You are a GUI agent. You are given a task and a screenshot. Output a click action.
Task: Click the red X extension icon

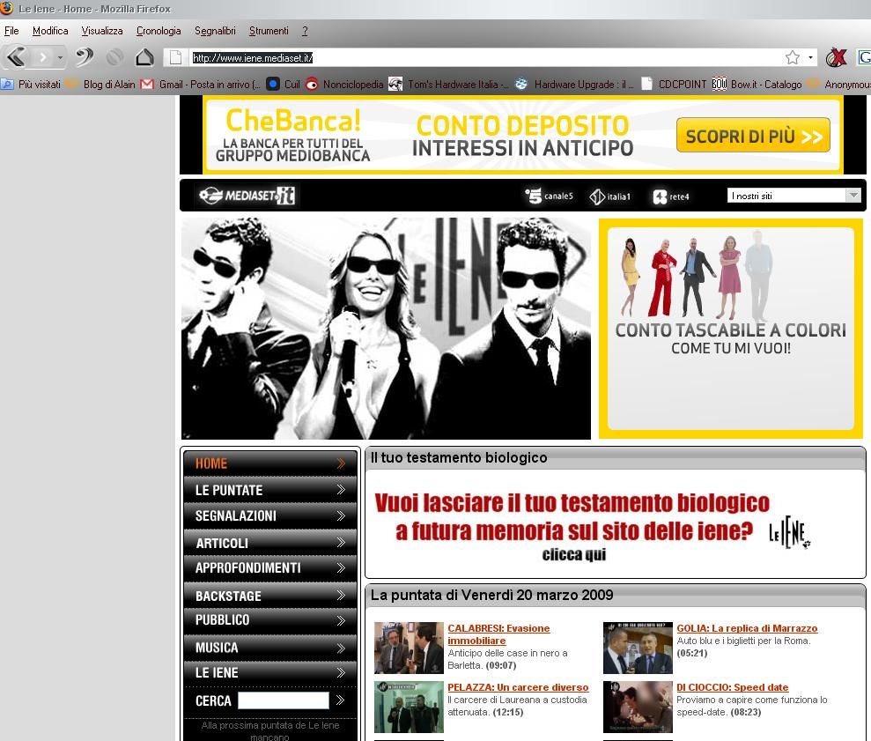coord(836,57)
